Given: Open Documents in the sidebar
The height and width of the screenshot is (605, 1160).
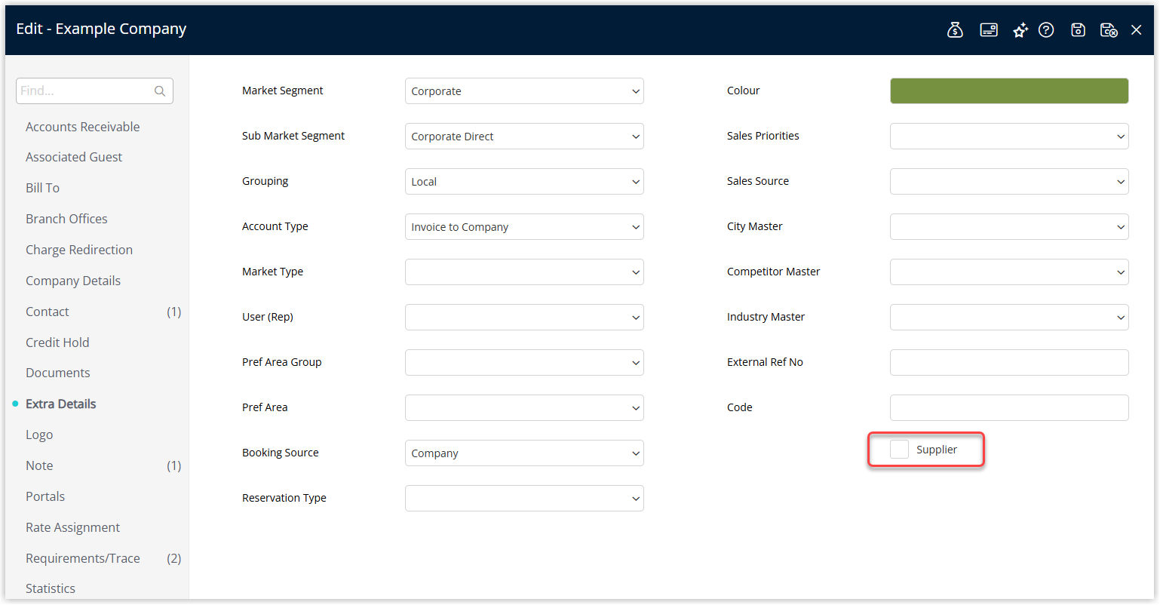Looking at the screenshot, I should (58, 373).
